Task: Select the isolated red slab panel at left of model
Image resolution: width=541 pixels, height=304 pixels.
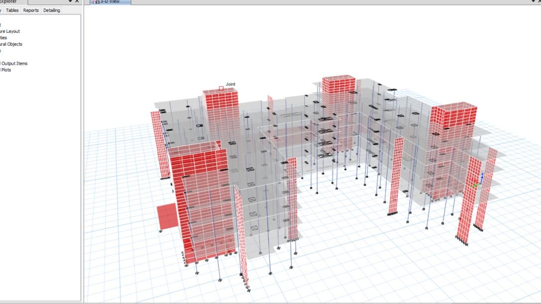Action: point(167,216)
